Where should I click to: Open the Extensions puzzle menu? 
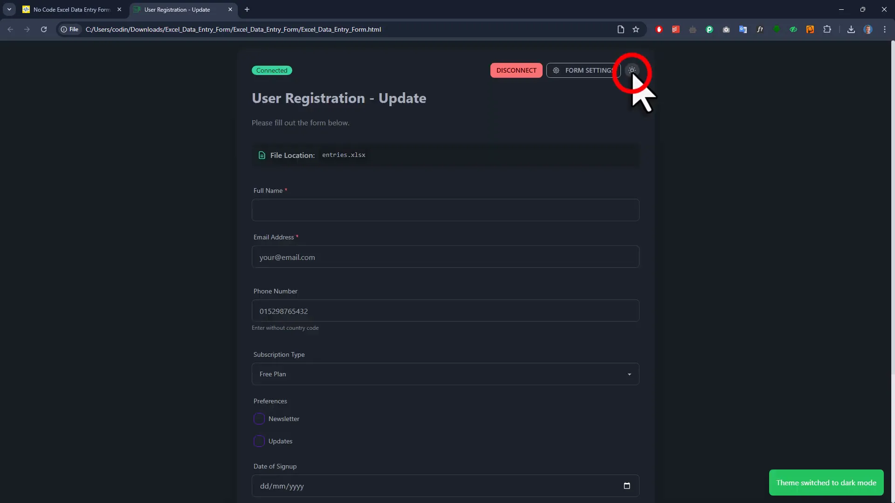click(x=827, y=29)
